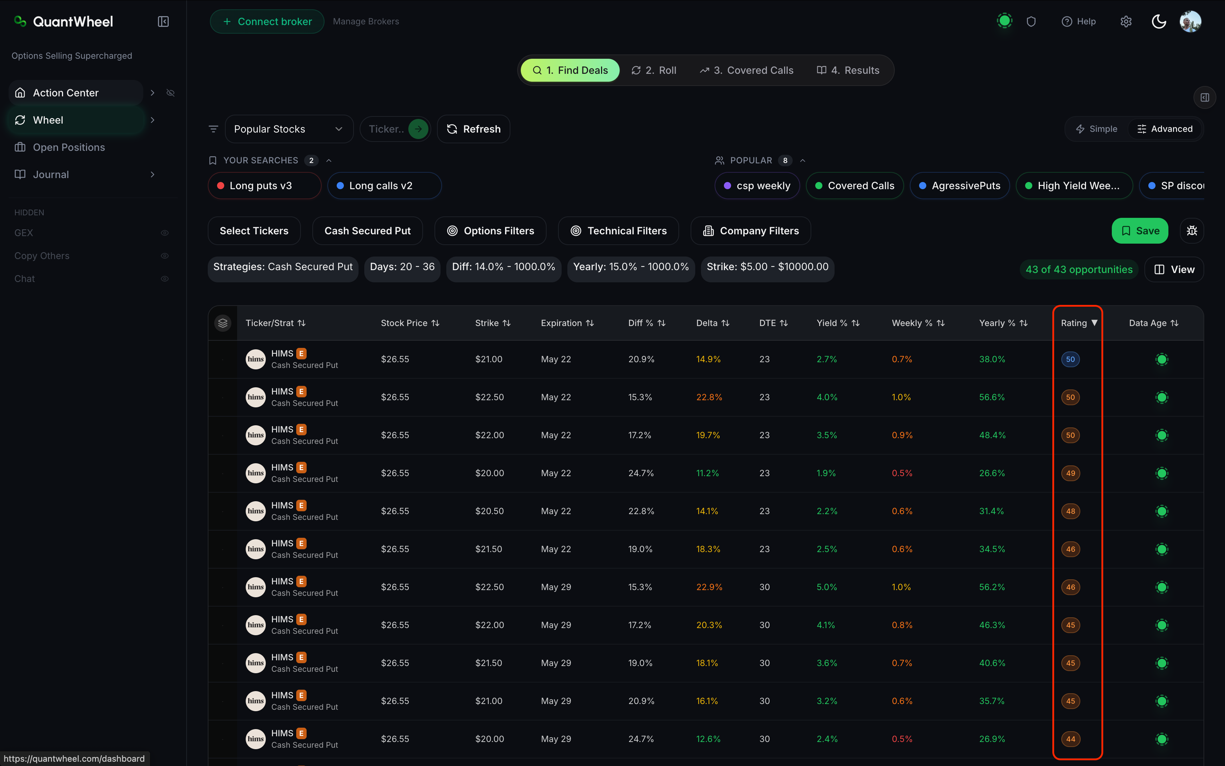Click the filter lines icon
The image size is (1225, 766).
click(214, 129)
